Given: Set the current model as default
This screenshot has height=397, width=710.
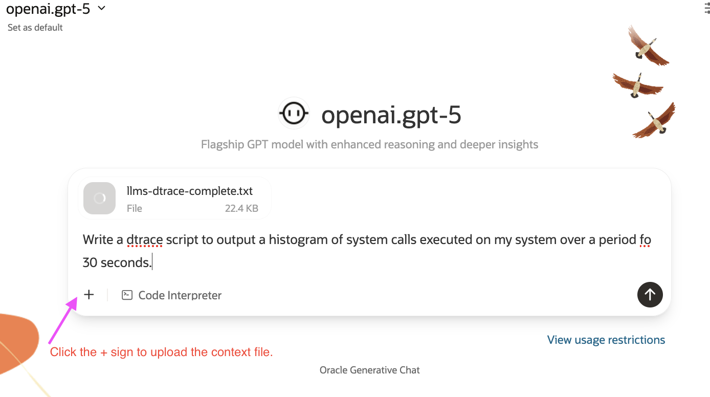Looking at the screenshot, I should pos(35,28).
